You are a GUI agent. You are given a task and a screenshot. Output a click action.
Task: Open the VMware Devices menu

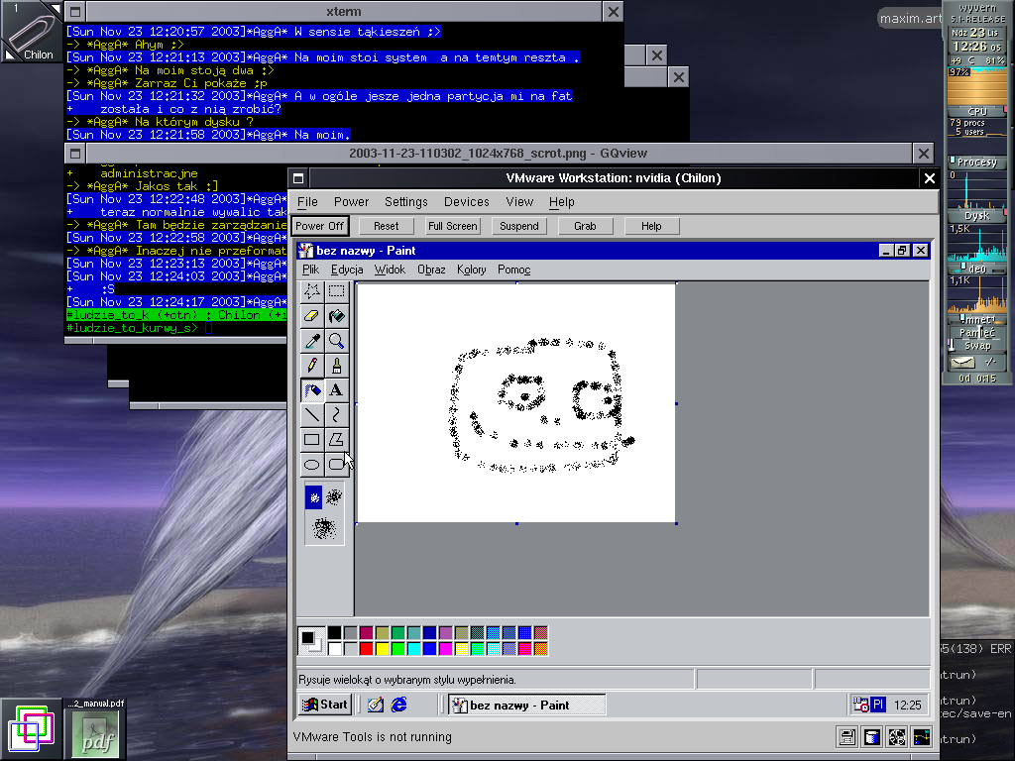(466, 201)
